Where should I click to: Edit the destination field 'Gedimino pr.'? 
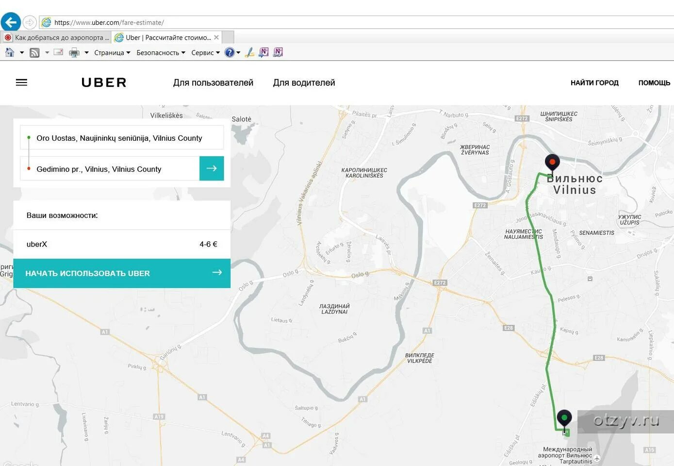[x=110, y=169]
